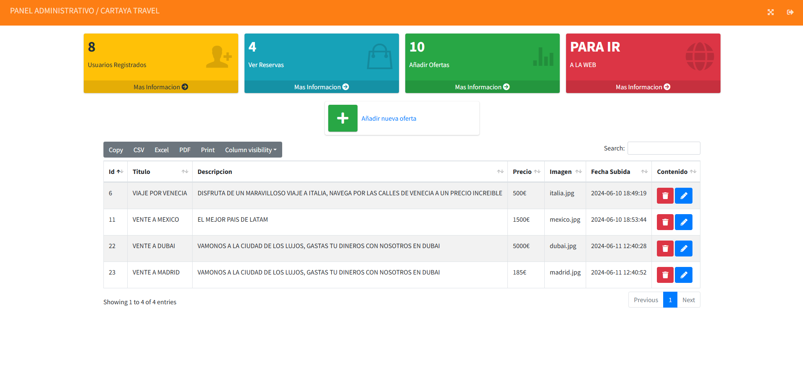The image size is (803, 378).
Task: Export table as CSV
Action: point(139,150)
